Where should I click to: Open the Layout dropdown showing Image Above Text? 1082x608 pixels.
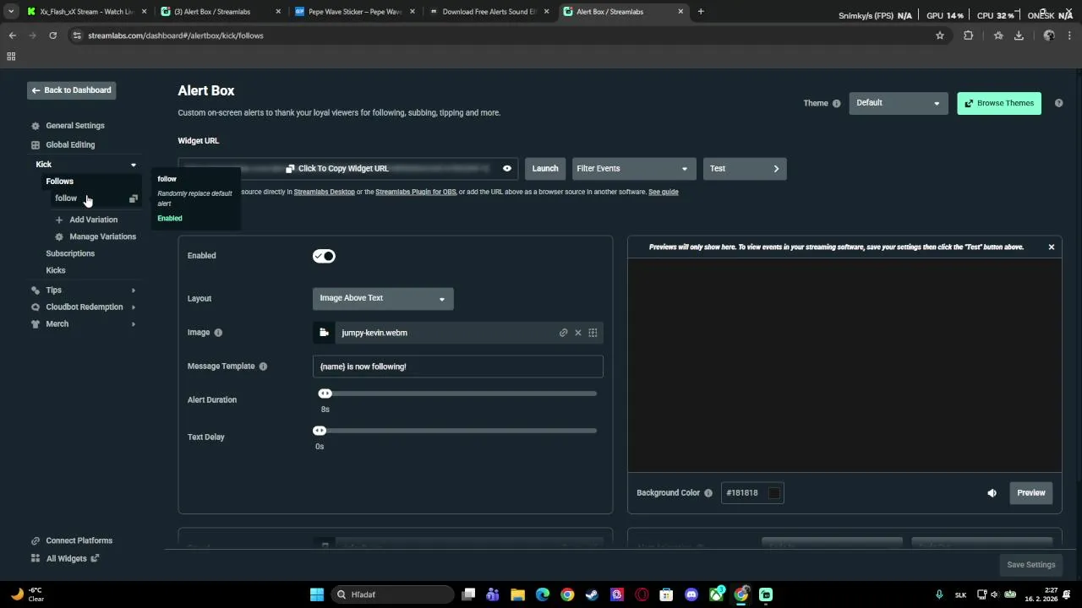(383, 298)
